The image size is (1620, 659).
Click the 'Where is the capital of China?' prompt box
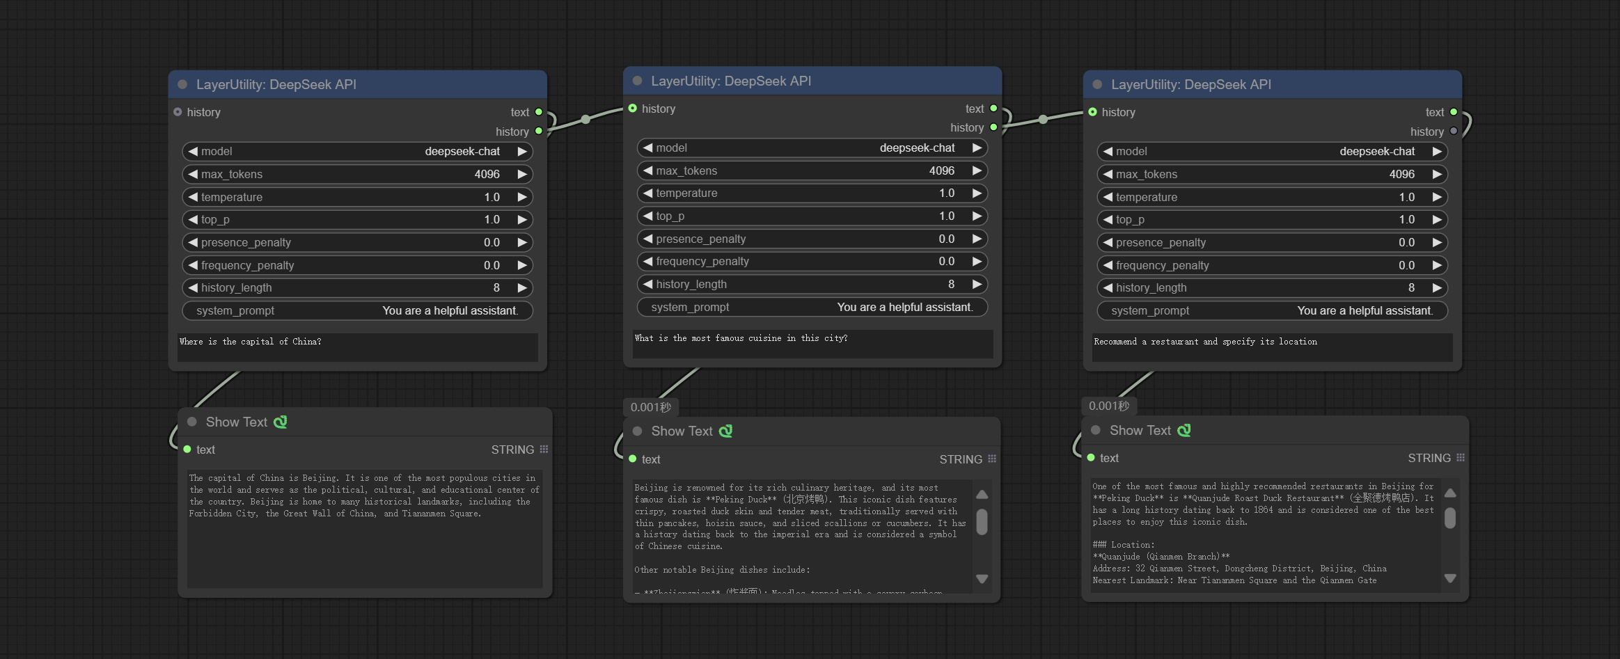coord(356,347)
